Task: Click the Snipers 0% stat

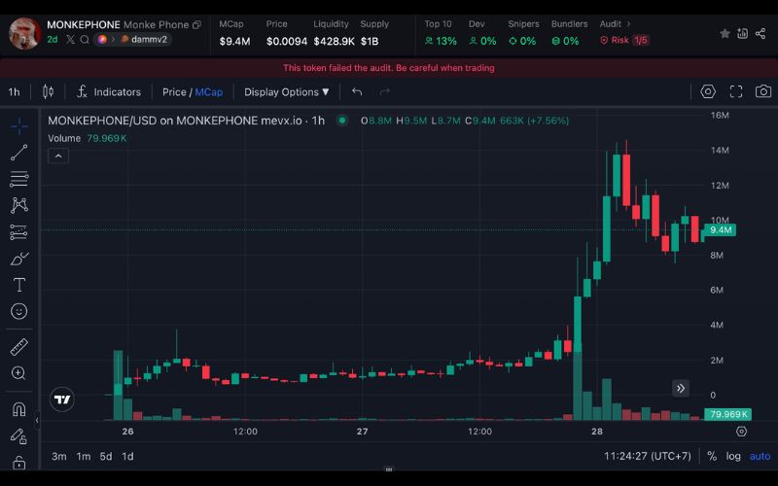Action: click(x=523, y=33)
